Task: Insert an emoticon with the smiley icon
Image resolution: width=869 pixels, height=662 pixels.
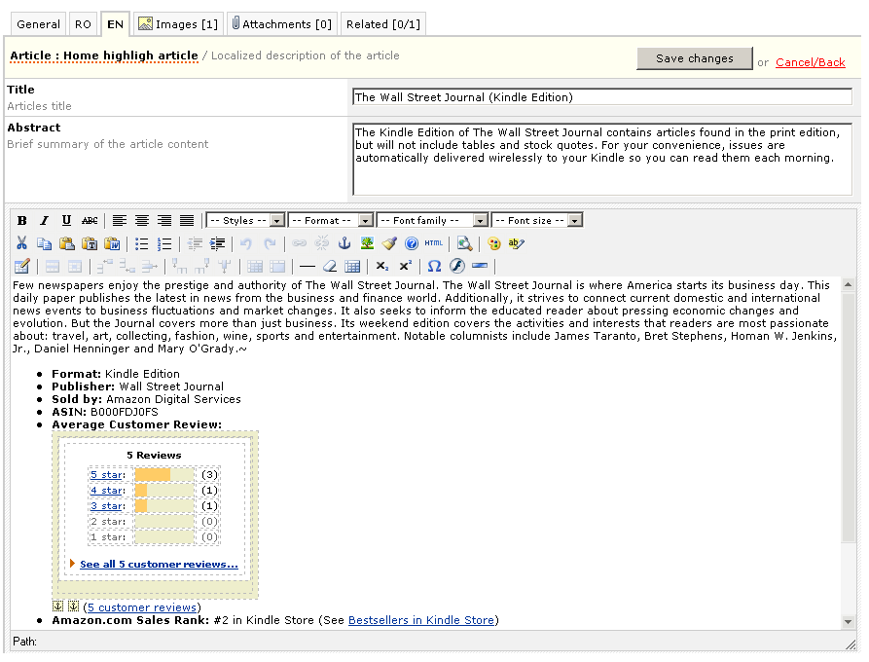Action: (493, 242)
